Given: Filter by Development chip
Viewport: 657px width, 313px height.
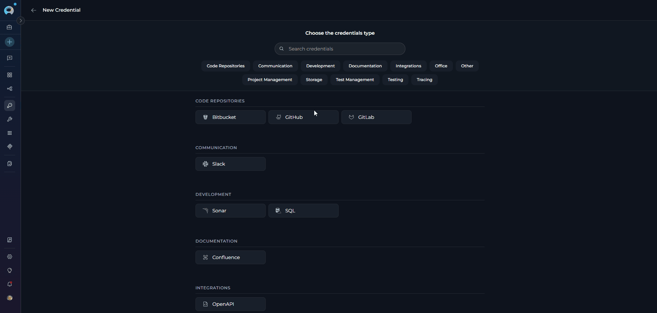Looking at the screenshot, I should [x=320, y=66].
